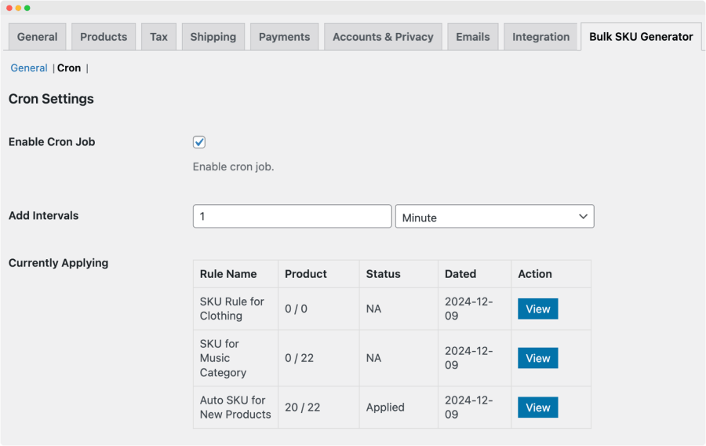Click the red close window button

[9, 8]
